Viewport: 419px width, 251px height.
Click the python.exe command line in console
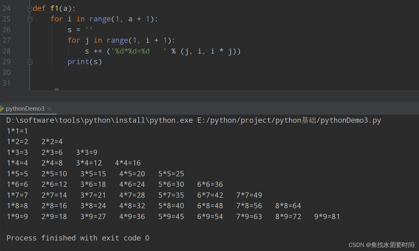tap(194, 120)
